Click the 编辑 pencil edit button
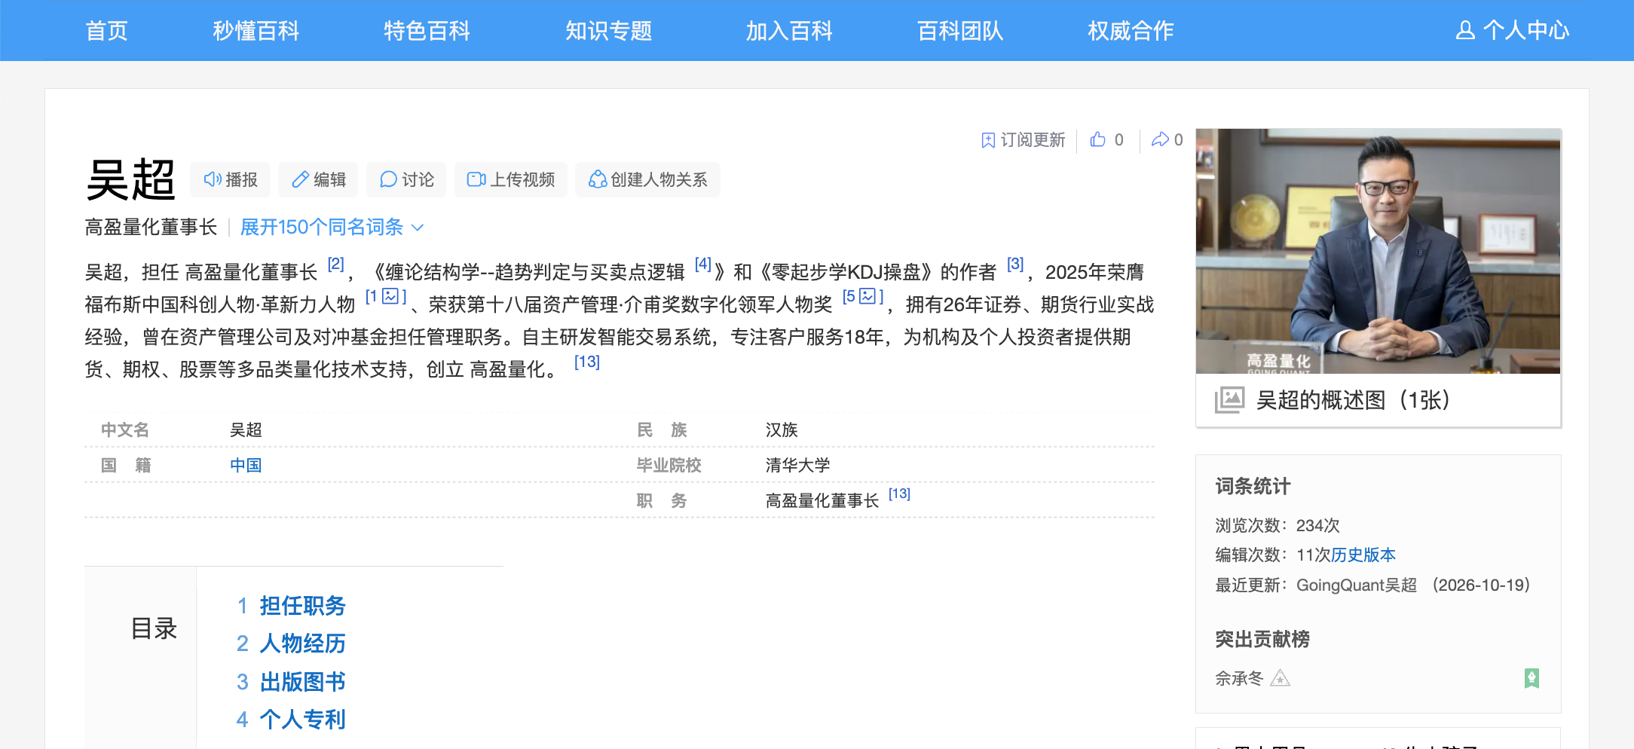Image resolution: width=1634 pixels, height=749 pixels. tap(318, 179)
